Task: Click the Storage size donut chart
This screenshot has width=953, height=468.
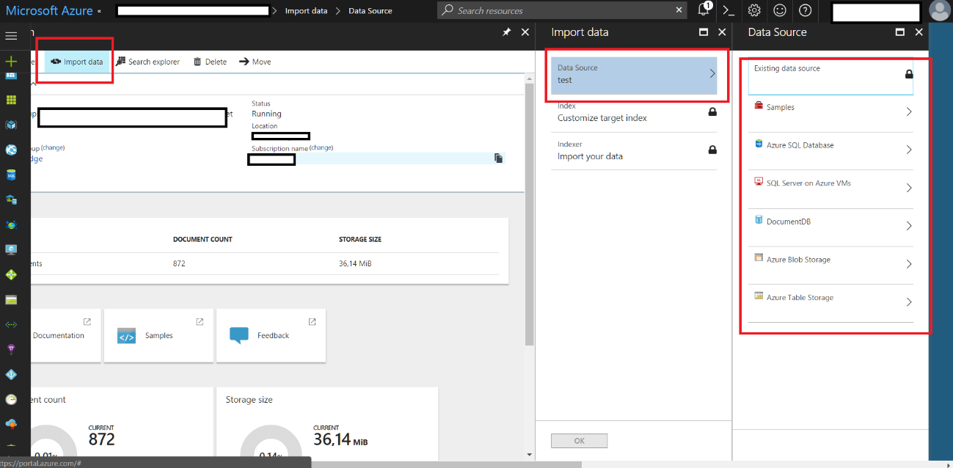Action: (x=272, y=440)
